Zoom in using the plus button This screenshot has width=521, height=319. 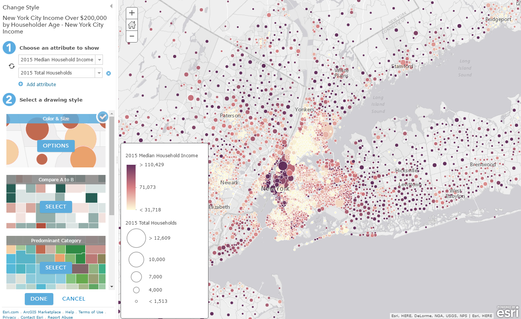(x=131, y=13)
